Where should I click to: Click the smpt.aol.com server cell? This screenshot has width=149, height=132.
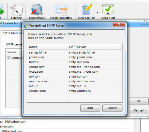(78, 77)
